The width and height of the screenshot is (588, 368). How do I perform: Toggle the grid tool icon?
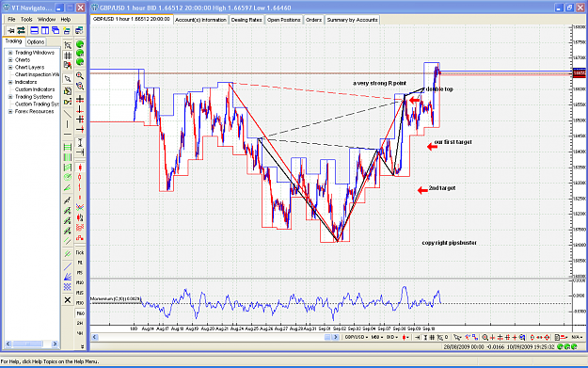click(x=68, y=56)
